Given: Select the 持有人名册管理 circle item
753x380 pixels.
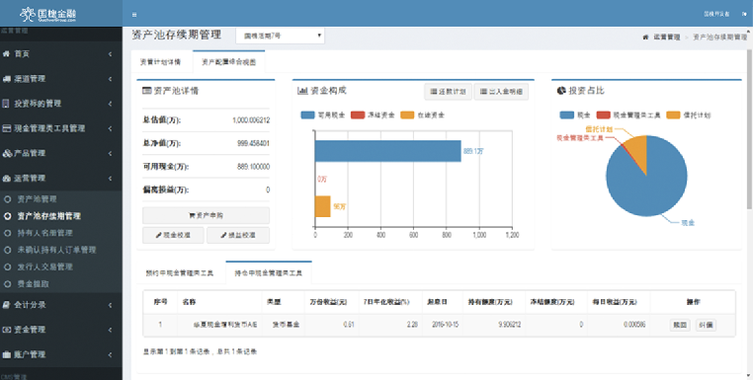Looking at the screenshot, I should click(7, 233).
